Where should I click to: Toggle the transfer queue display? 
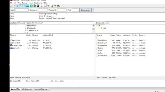28,6
